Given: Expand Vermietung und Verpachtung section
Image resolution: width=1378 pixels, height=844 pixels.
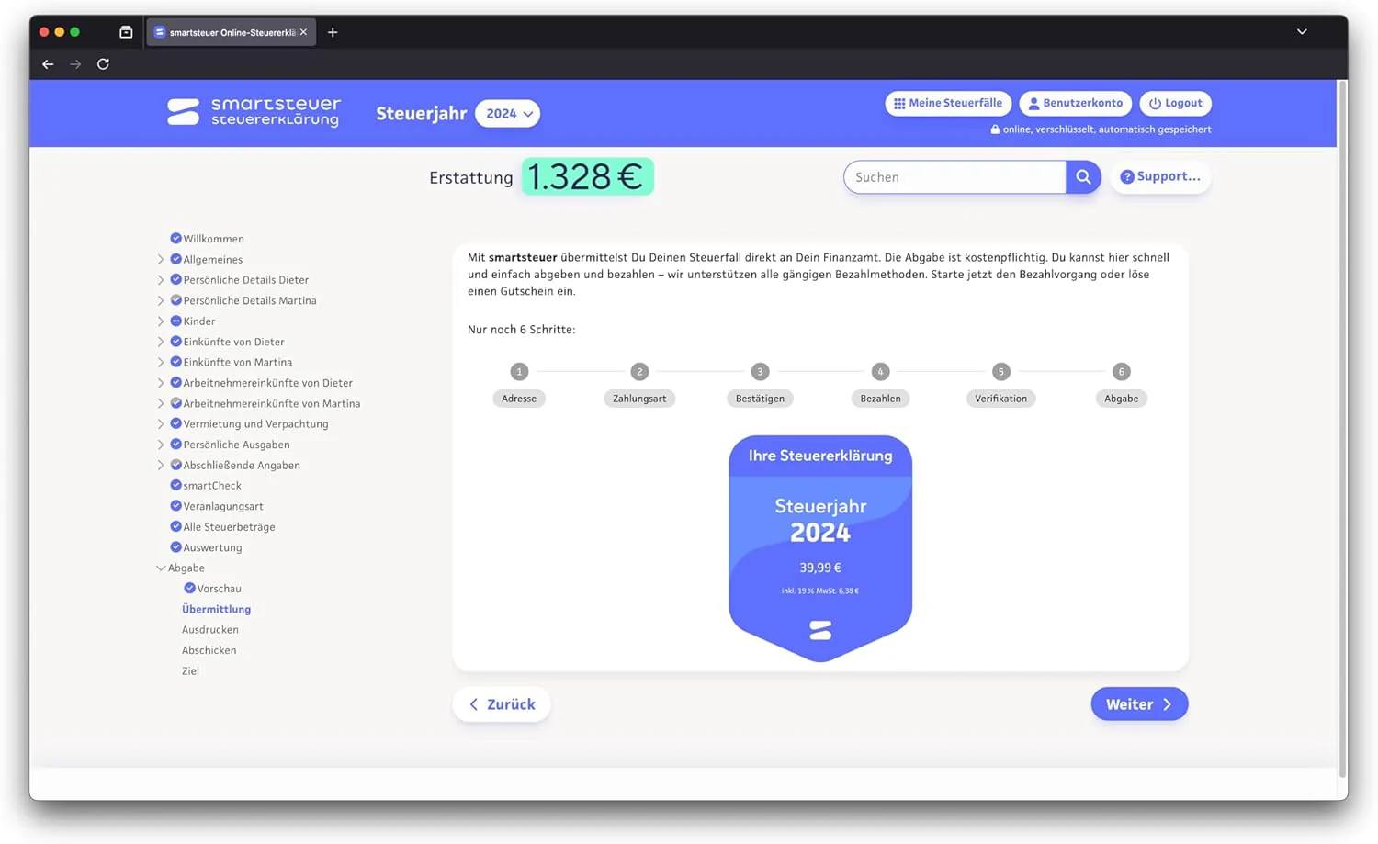Looking at the screenshot, I should point(161,423).
